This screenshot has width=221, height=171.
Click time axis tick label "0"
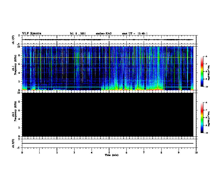pyautogui.click(x=22, y=153)
